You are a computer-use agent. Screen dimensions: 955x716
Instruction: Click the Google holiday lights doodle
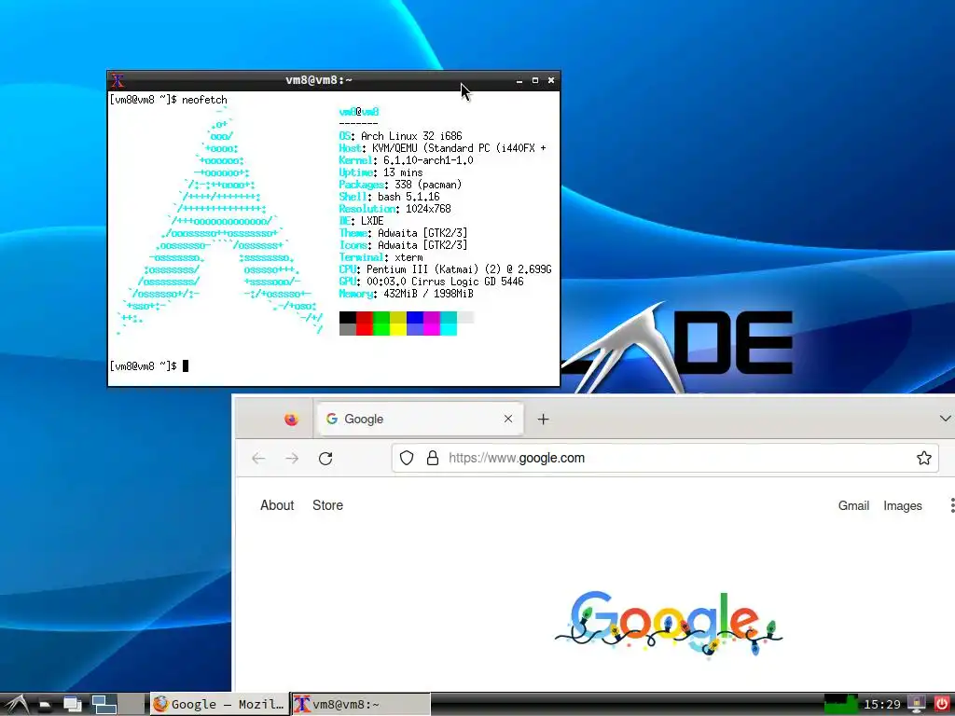coord(668,624)
